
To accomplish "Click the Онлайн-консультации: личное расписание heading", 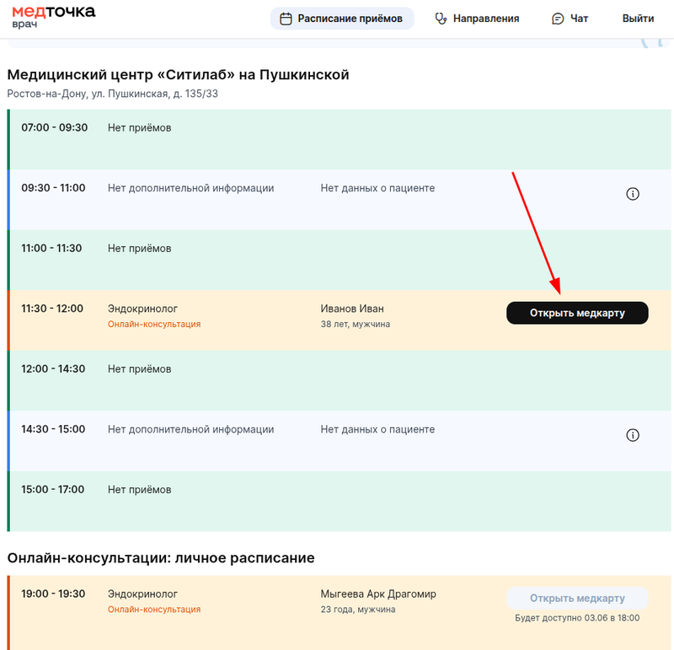I will 161,558.
